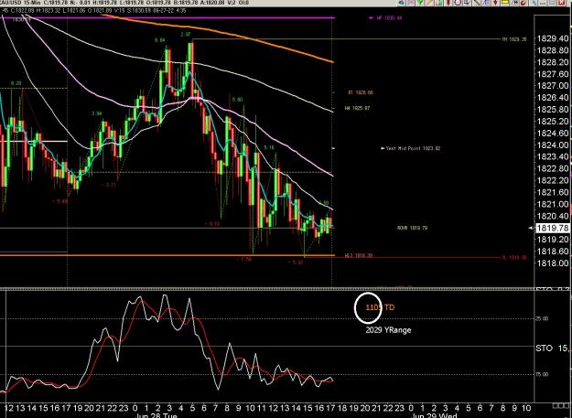Click the AU:USD 15-Min title text
Image resolution: width=572 pixels, height=418 pixels.
click(20, 3)
